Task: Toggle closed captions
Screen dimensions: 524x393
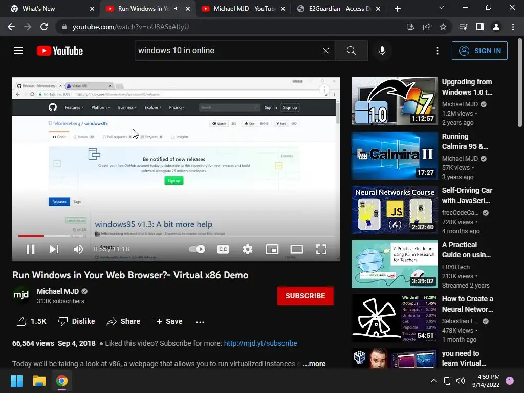Action: pos(223,249)
